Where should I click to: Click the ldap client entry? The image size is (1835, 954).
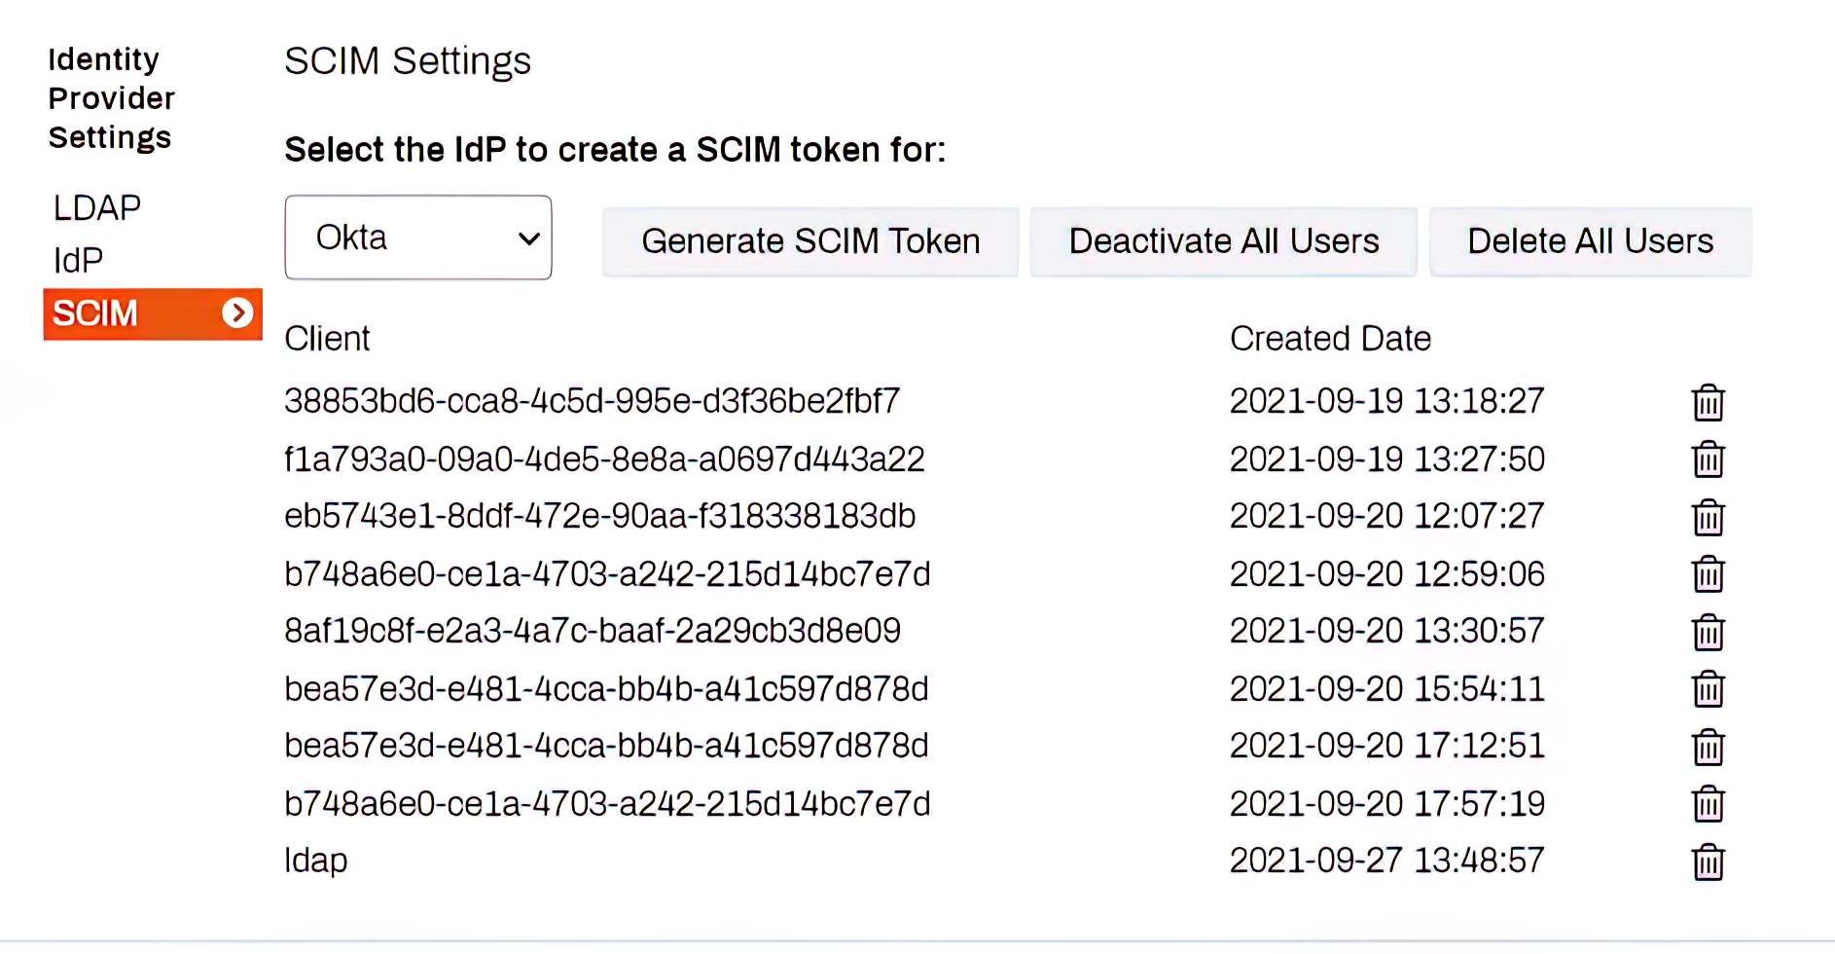(x=316, y=861)
